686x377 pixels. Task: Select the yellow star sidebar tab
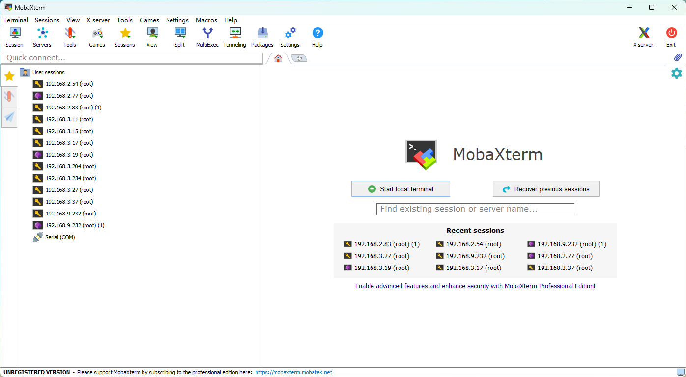coord(9,76)
